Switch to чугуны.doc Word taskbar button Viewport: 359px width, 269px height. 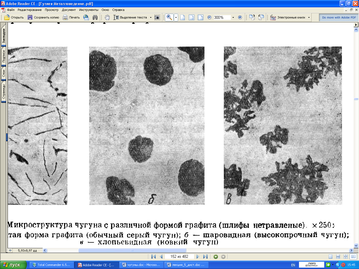pos(141,265)
